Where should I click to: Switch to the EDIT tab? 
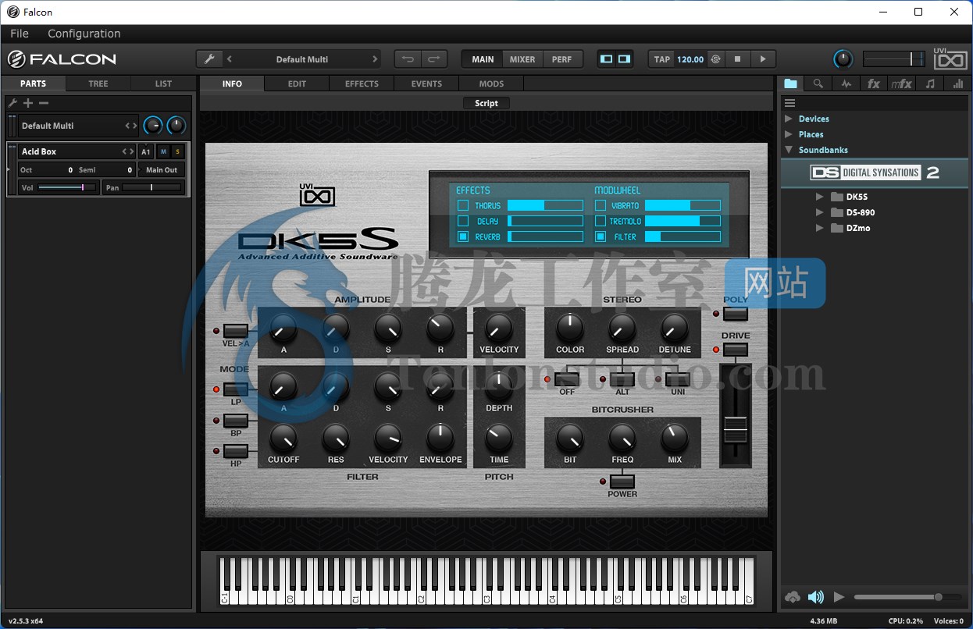point(297,84)
